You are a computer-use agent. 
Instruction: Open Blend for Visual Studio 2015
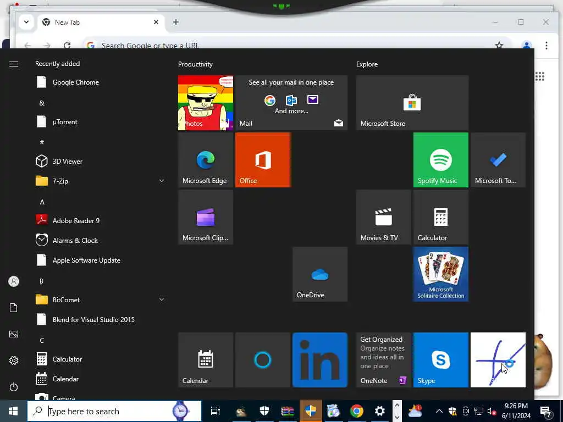(101, 319)
